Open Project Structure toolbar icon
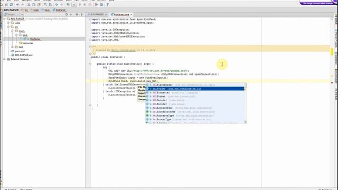The height and width of the screenshot is (190, 338). pos(101,5)
